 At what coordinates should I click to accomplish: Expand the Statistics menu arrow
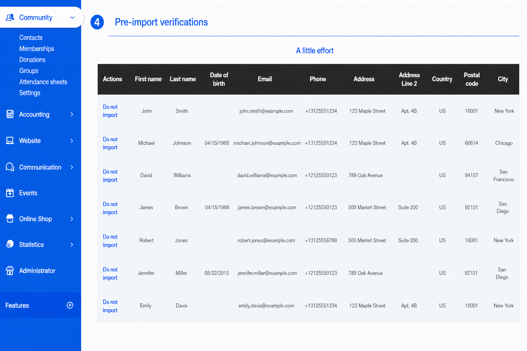pyautogui.click(x=72, y=244)
